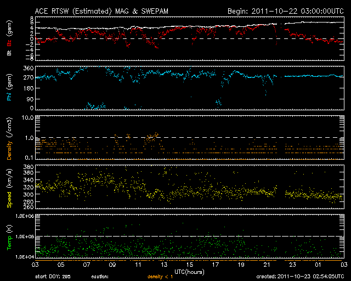Select the yellow Speed (km/s) axis label
This screenshot has width=351, height=281.
coord(9,189)
